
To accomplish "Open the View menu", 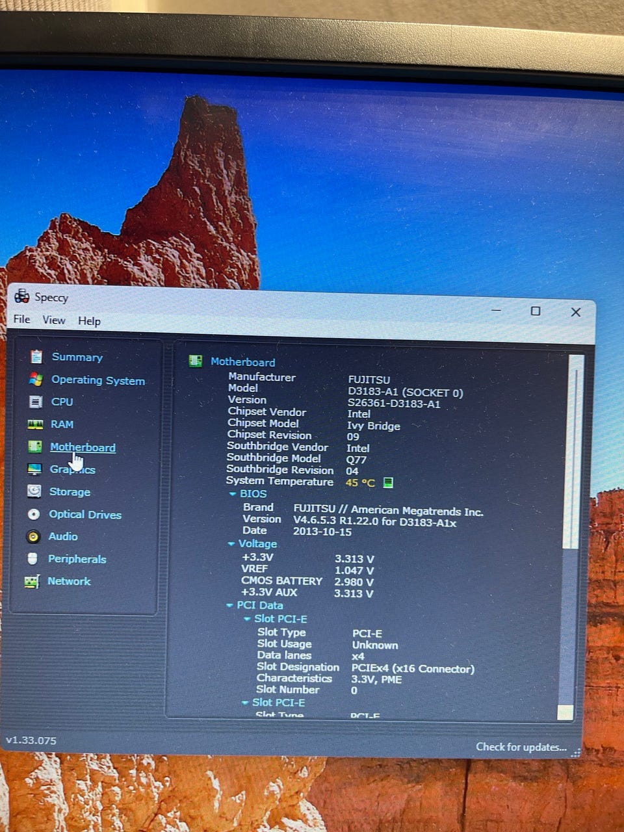I will (x=54, y=320).
